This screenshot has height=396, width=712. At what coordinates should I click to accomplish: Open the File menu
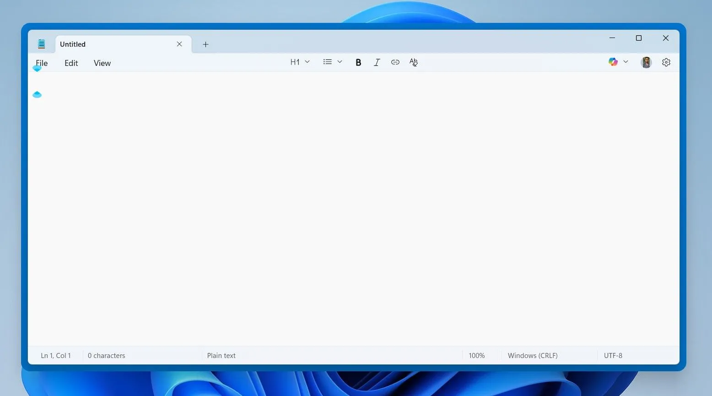point(41,63)
